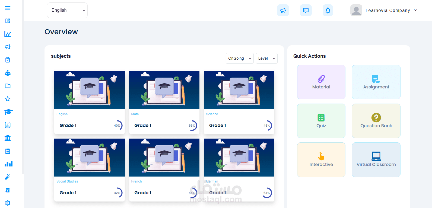Click Grade 1 title under Math
The width and height of the screenshot is (432, 208).
tap(143, 125)
